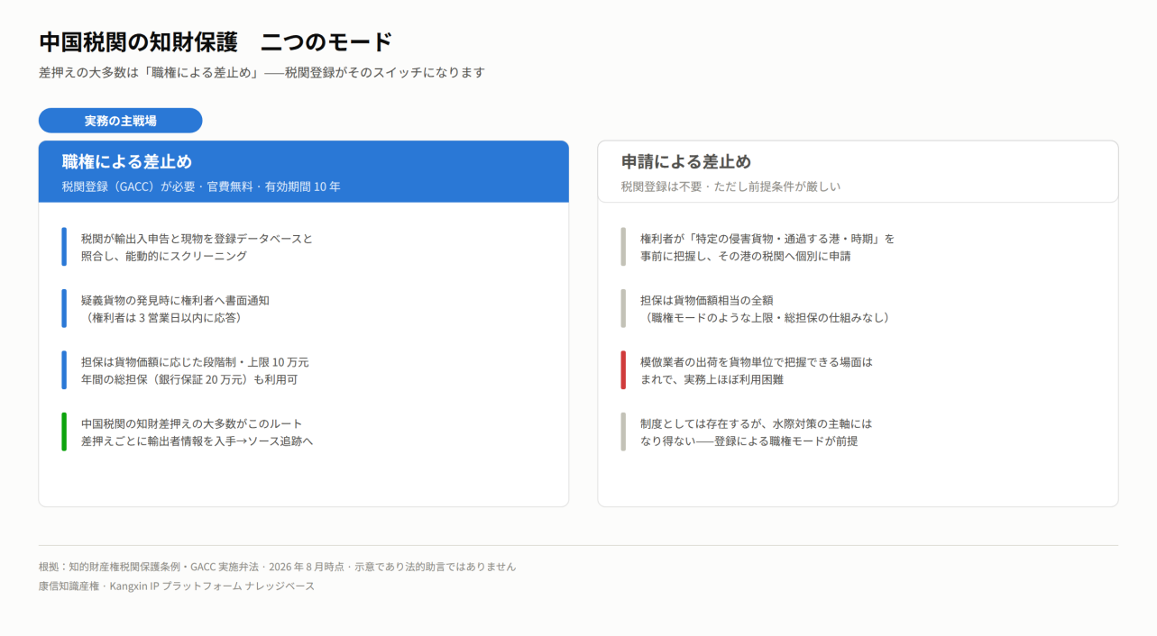
Task: Click the green marker bar beside 大多数がこのルート
Action: tap(64, 432)
